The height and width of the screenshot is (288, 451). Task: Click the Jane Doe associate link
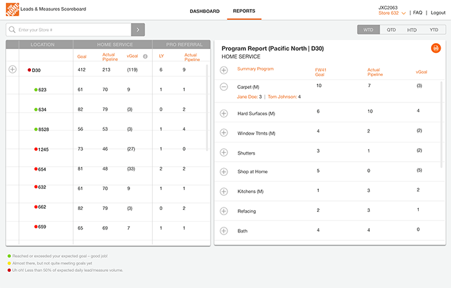point(247,97)
